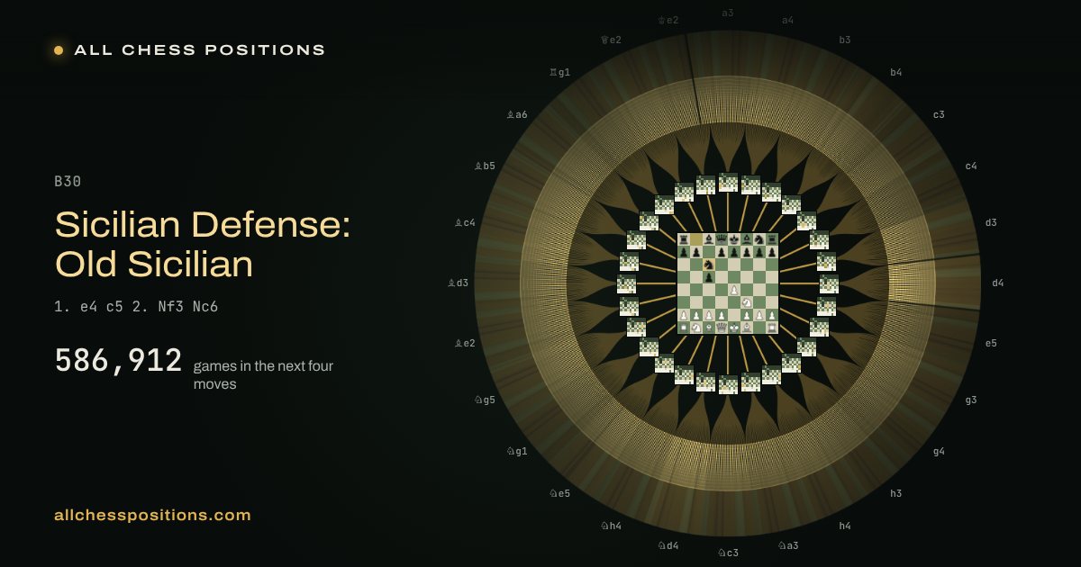Click the yellow dot beside All Chess Positions
Viewport: 1081px width, 567px height.
pyautogui.click(x=59, y=50)
